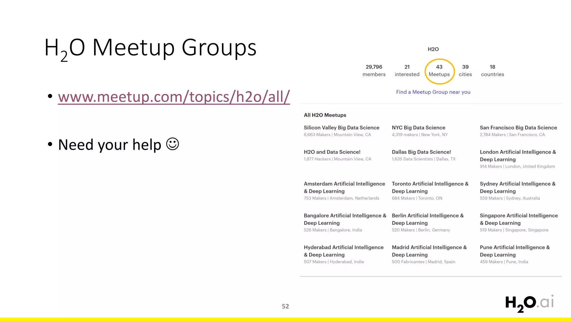Viewport: 571px width, 321px height.
Task: Open Bangalore Artificial Intelligence & Deep Learning
Action: pyautogui.click(x=345, y=219)
